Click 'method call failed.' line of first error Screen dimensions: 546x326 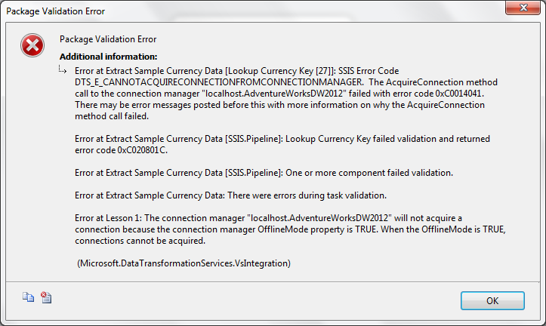pyautogui.click(x=112, y=116)
